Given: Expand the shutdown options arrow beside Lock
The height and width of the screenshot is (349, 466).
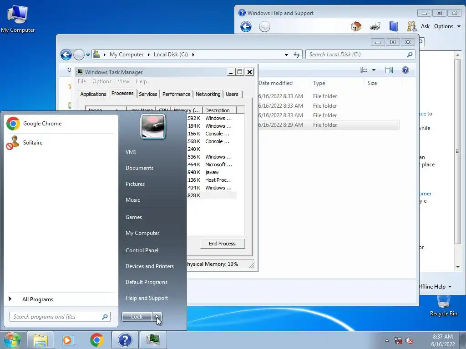Looking at the screenshot, I should [x=157, y=317].
